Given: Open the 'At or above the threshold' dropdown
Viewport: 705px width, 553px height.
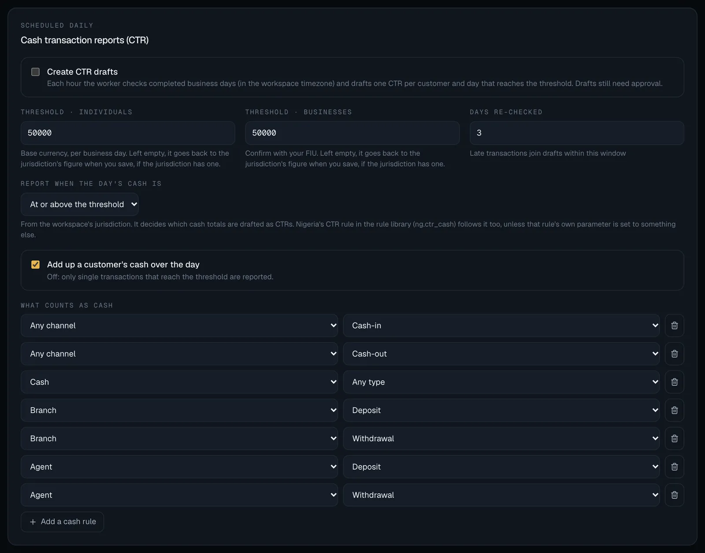Looking at the screenshot, I should (80, 204).
